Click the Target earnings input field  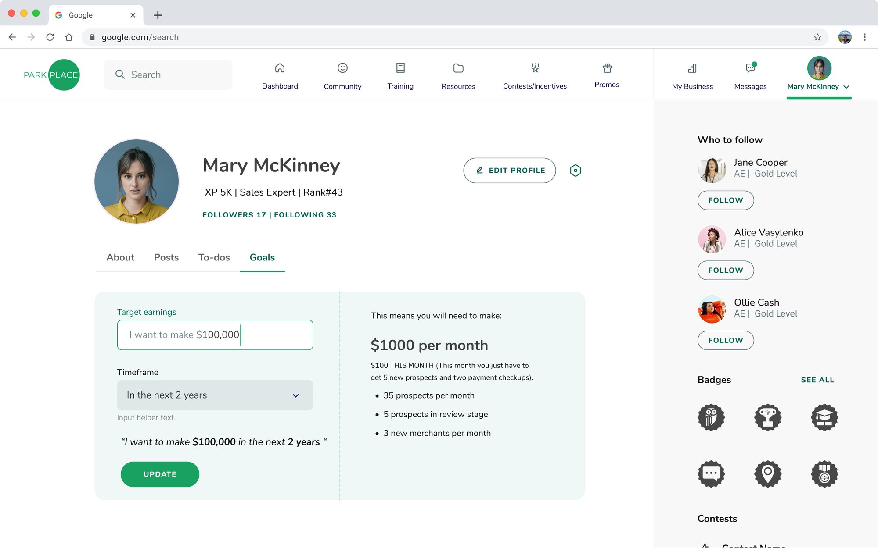(x=215, y=335)
